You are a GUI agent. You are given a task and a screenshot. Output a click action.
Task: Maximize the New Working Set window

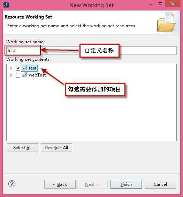160,3
